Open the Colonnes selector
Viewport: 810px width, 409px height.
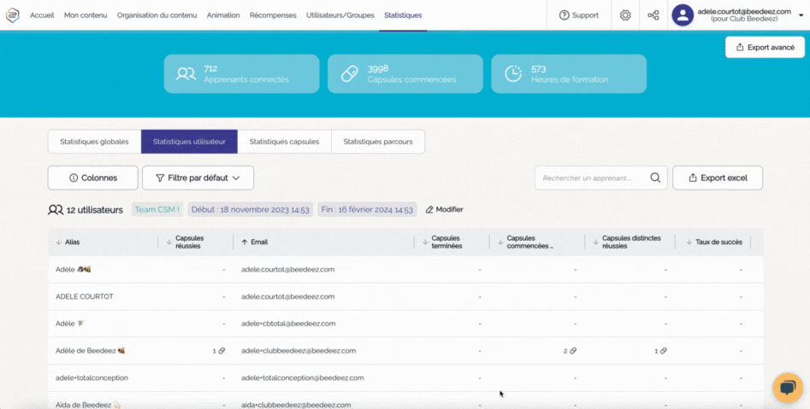[92, 178]
